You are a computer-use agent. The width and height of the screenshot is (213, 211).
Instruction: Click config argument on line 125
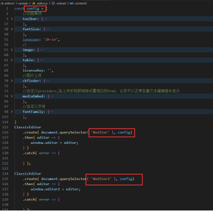(x=126, y=179)
